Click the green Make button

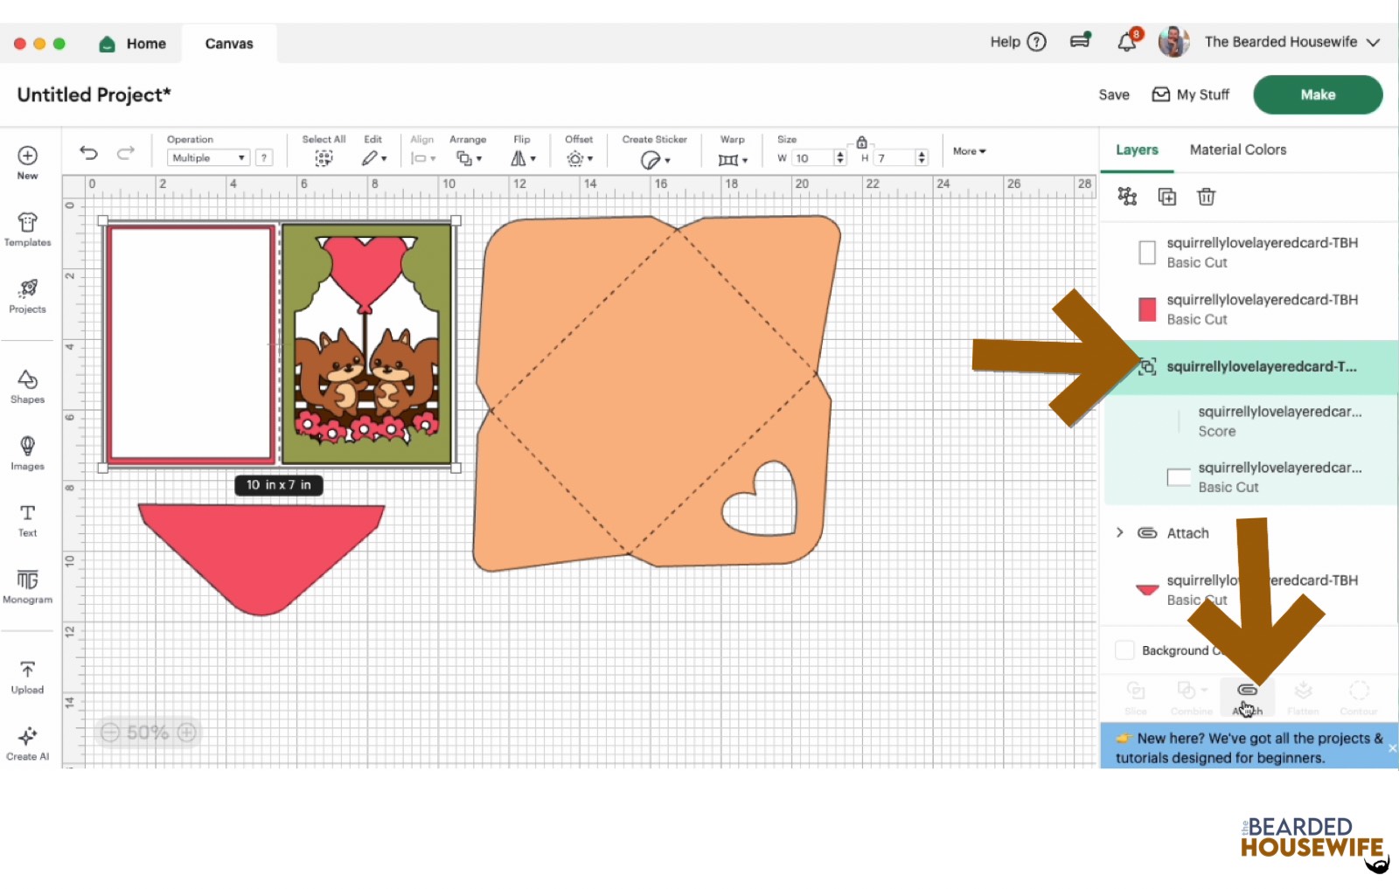pyautogui.click(x=1317, y=94)
